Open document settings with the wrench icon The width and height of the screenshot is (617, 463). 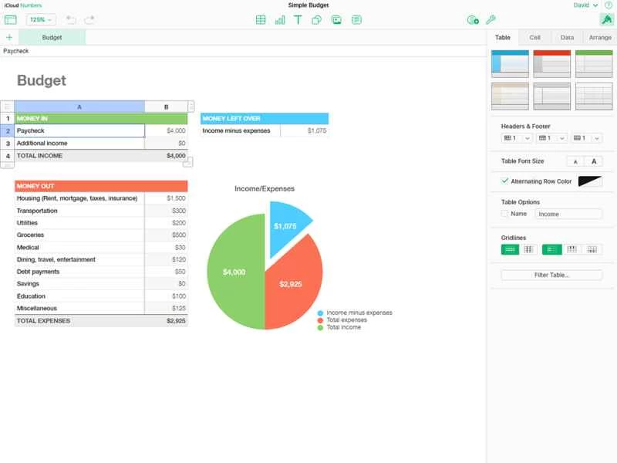489,20
